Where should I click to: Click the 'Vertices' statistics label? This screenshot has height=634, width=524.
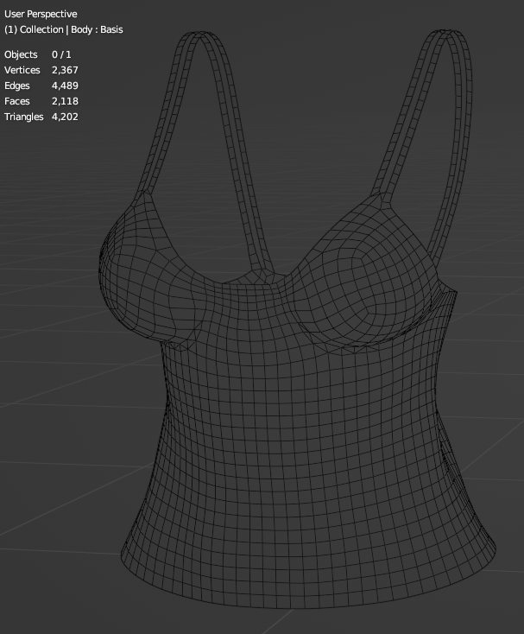(x=22, y=70)
